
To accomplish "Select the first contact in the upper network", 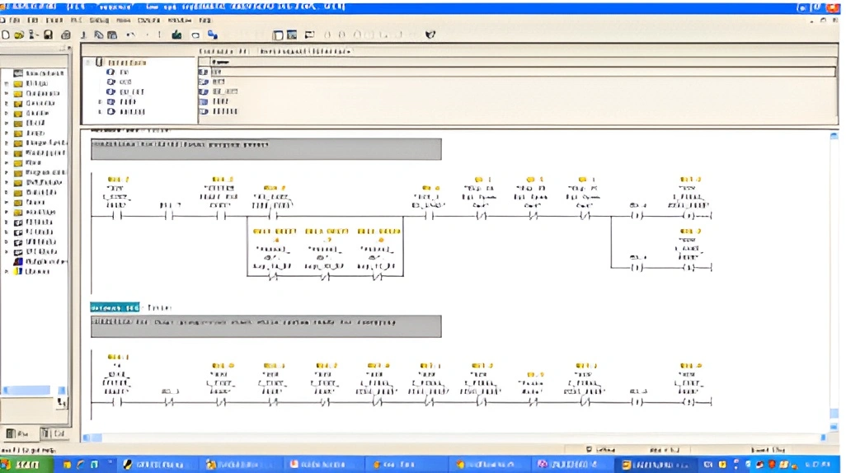I will coord(116,217).
